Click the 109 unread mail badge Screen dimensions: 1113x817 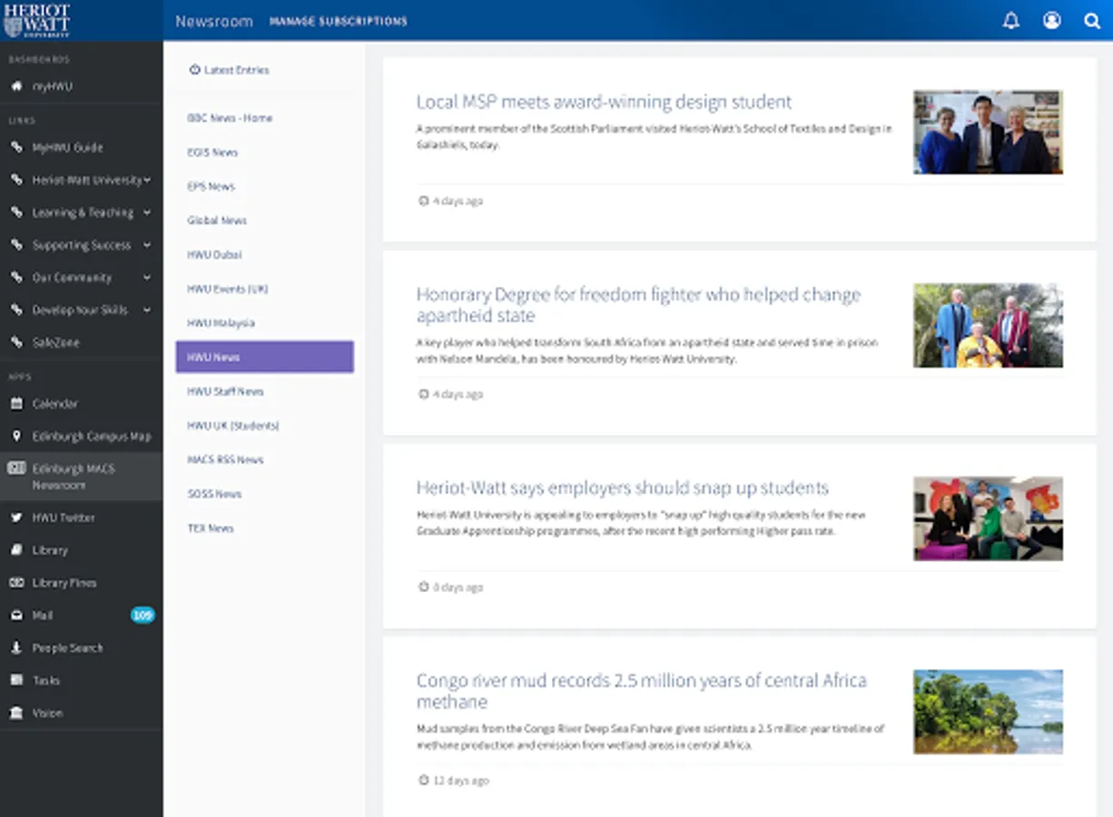[143, 615]
